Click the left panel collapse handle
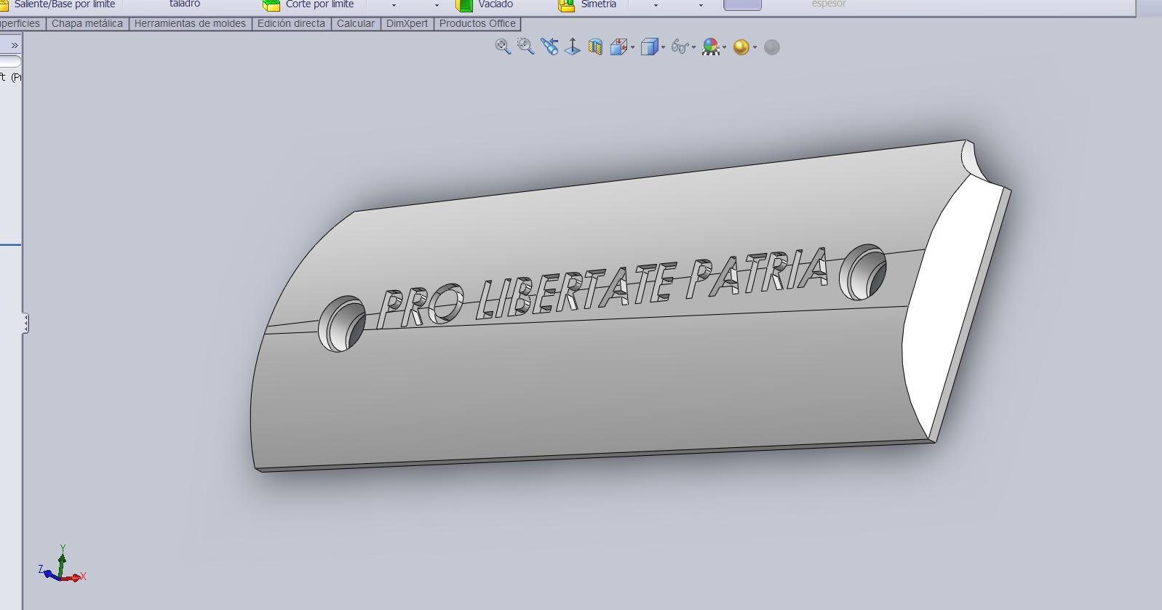1162x610 pixels. [x=25, y=323]
